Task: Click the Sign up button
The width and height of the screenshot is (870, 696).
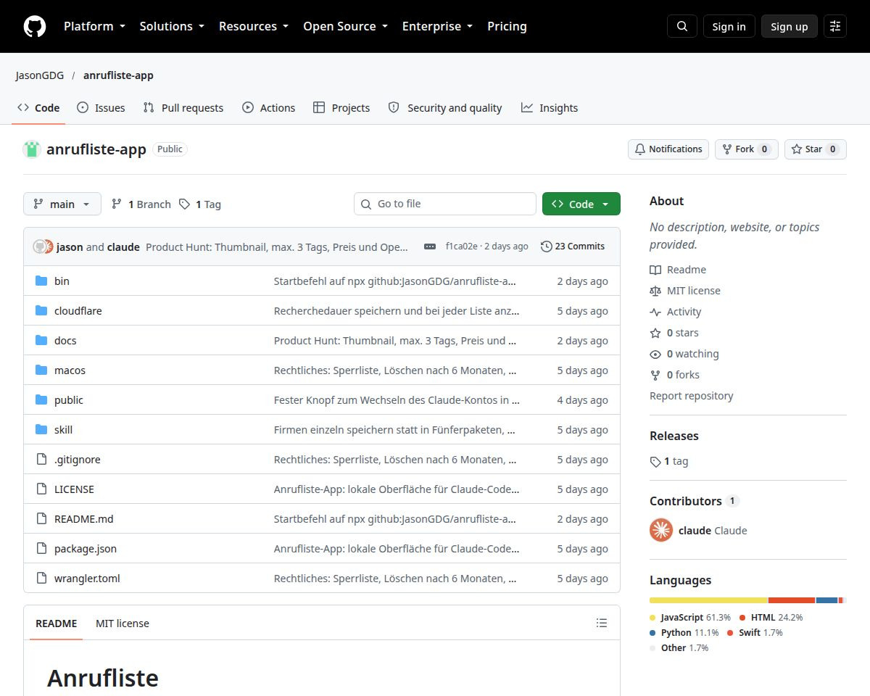Action: [x=790, y=26]
